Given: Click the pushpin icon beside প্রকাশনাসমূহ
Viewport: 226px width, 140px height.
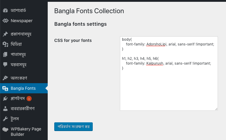Looking at the screenshot, I should (5, 34).
